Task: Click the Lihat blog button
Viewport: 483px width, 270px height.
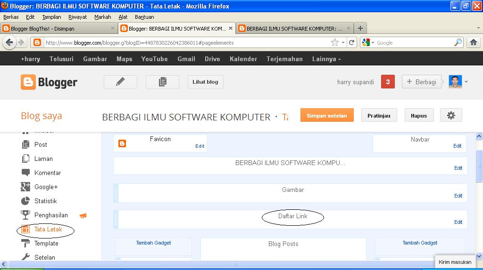Action: click(x=206, y=82)
